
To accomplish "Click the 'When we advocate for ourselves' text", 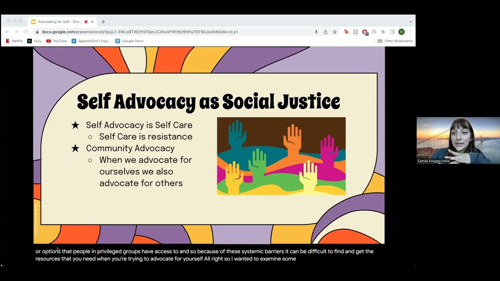I will click(x=145, y=171).
